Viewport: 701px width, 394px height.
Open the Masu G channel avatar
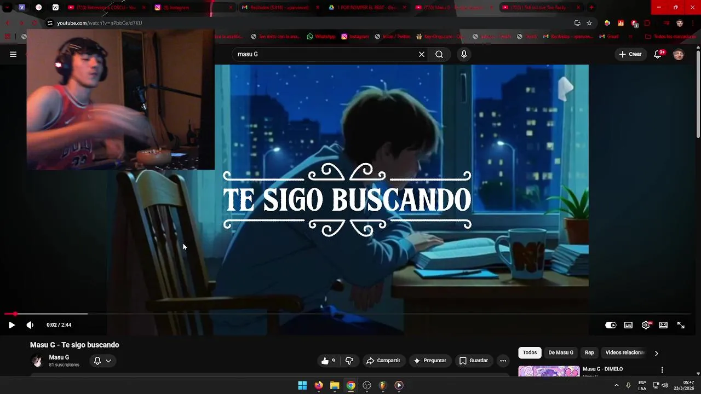tap(37, 361)
